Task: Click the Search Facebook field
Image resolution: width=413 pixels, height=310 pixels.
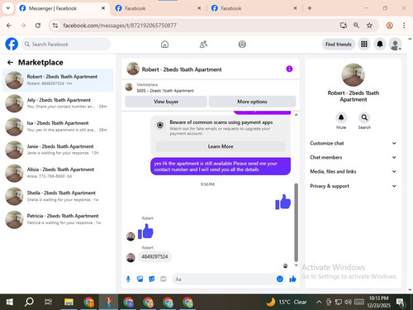Action: point(66,44)
